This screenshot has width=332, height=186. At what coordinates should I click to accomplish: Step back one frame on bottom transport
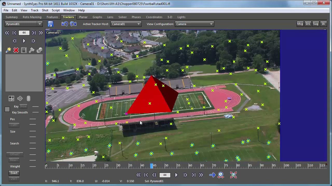[x=154, y=175]
